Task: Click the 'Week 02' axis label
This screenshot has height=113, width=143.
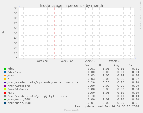Action: point(115,61)
